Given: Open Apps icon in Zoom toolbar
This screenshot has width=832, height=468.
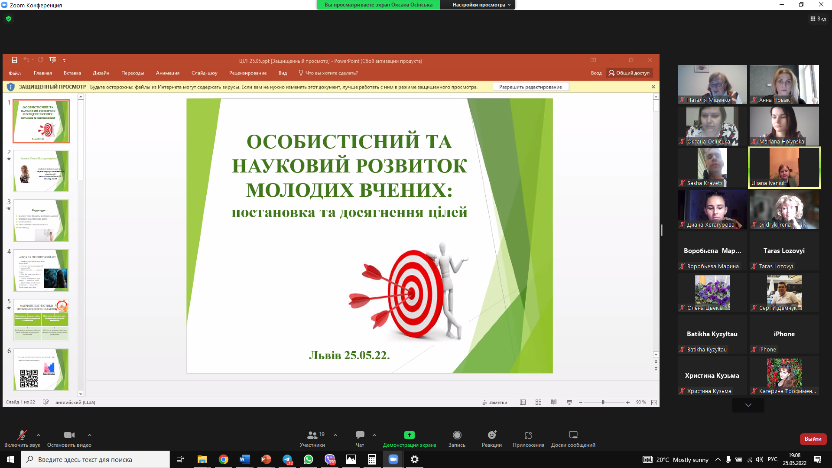Looking at the screenshot, I should (x=528, y=435).
